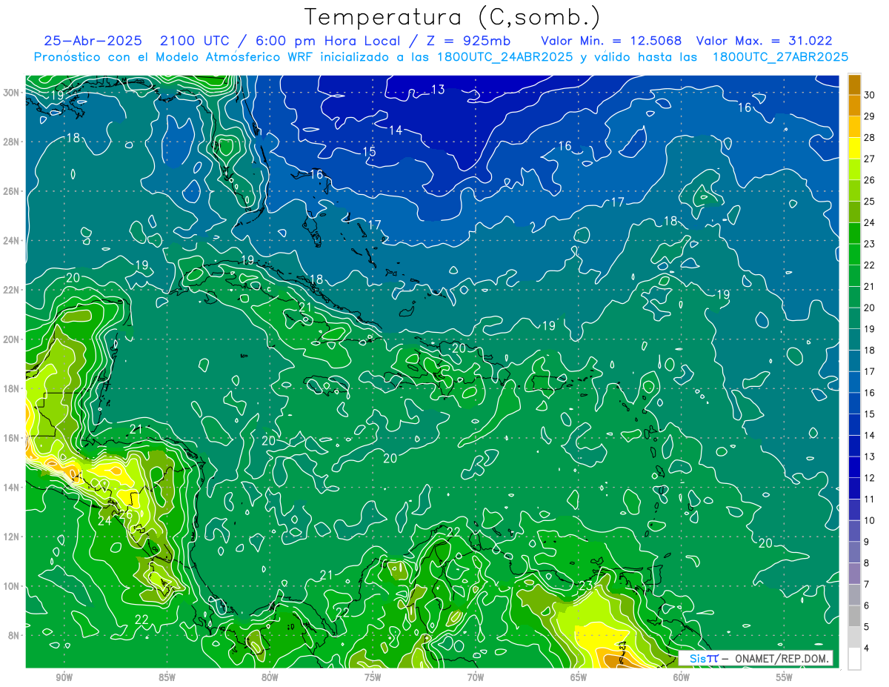Click legend value "30"

[870, 94]
